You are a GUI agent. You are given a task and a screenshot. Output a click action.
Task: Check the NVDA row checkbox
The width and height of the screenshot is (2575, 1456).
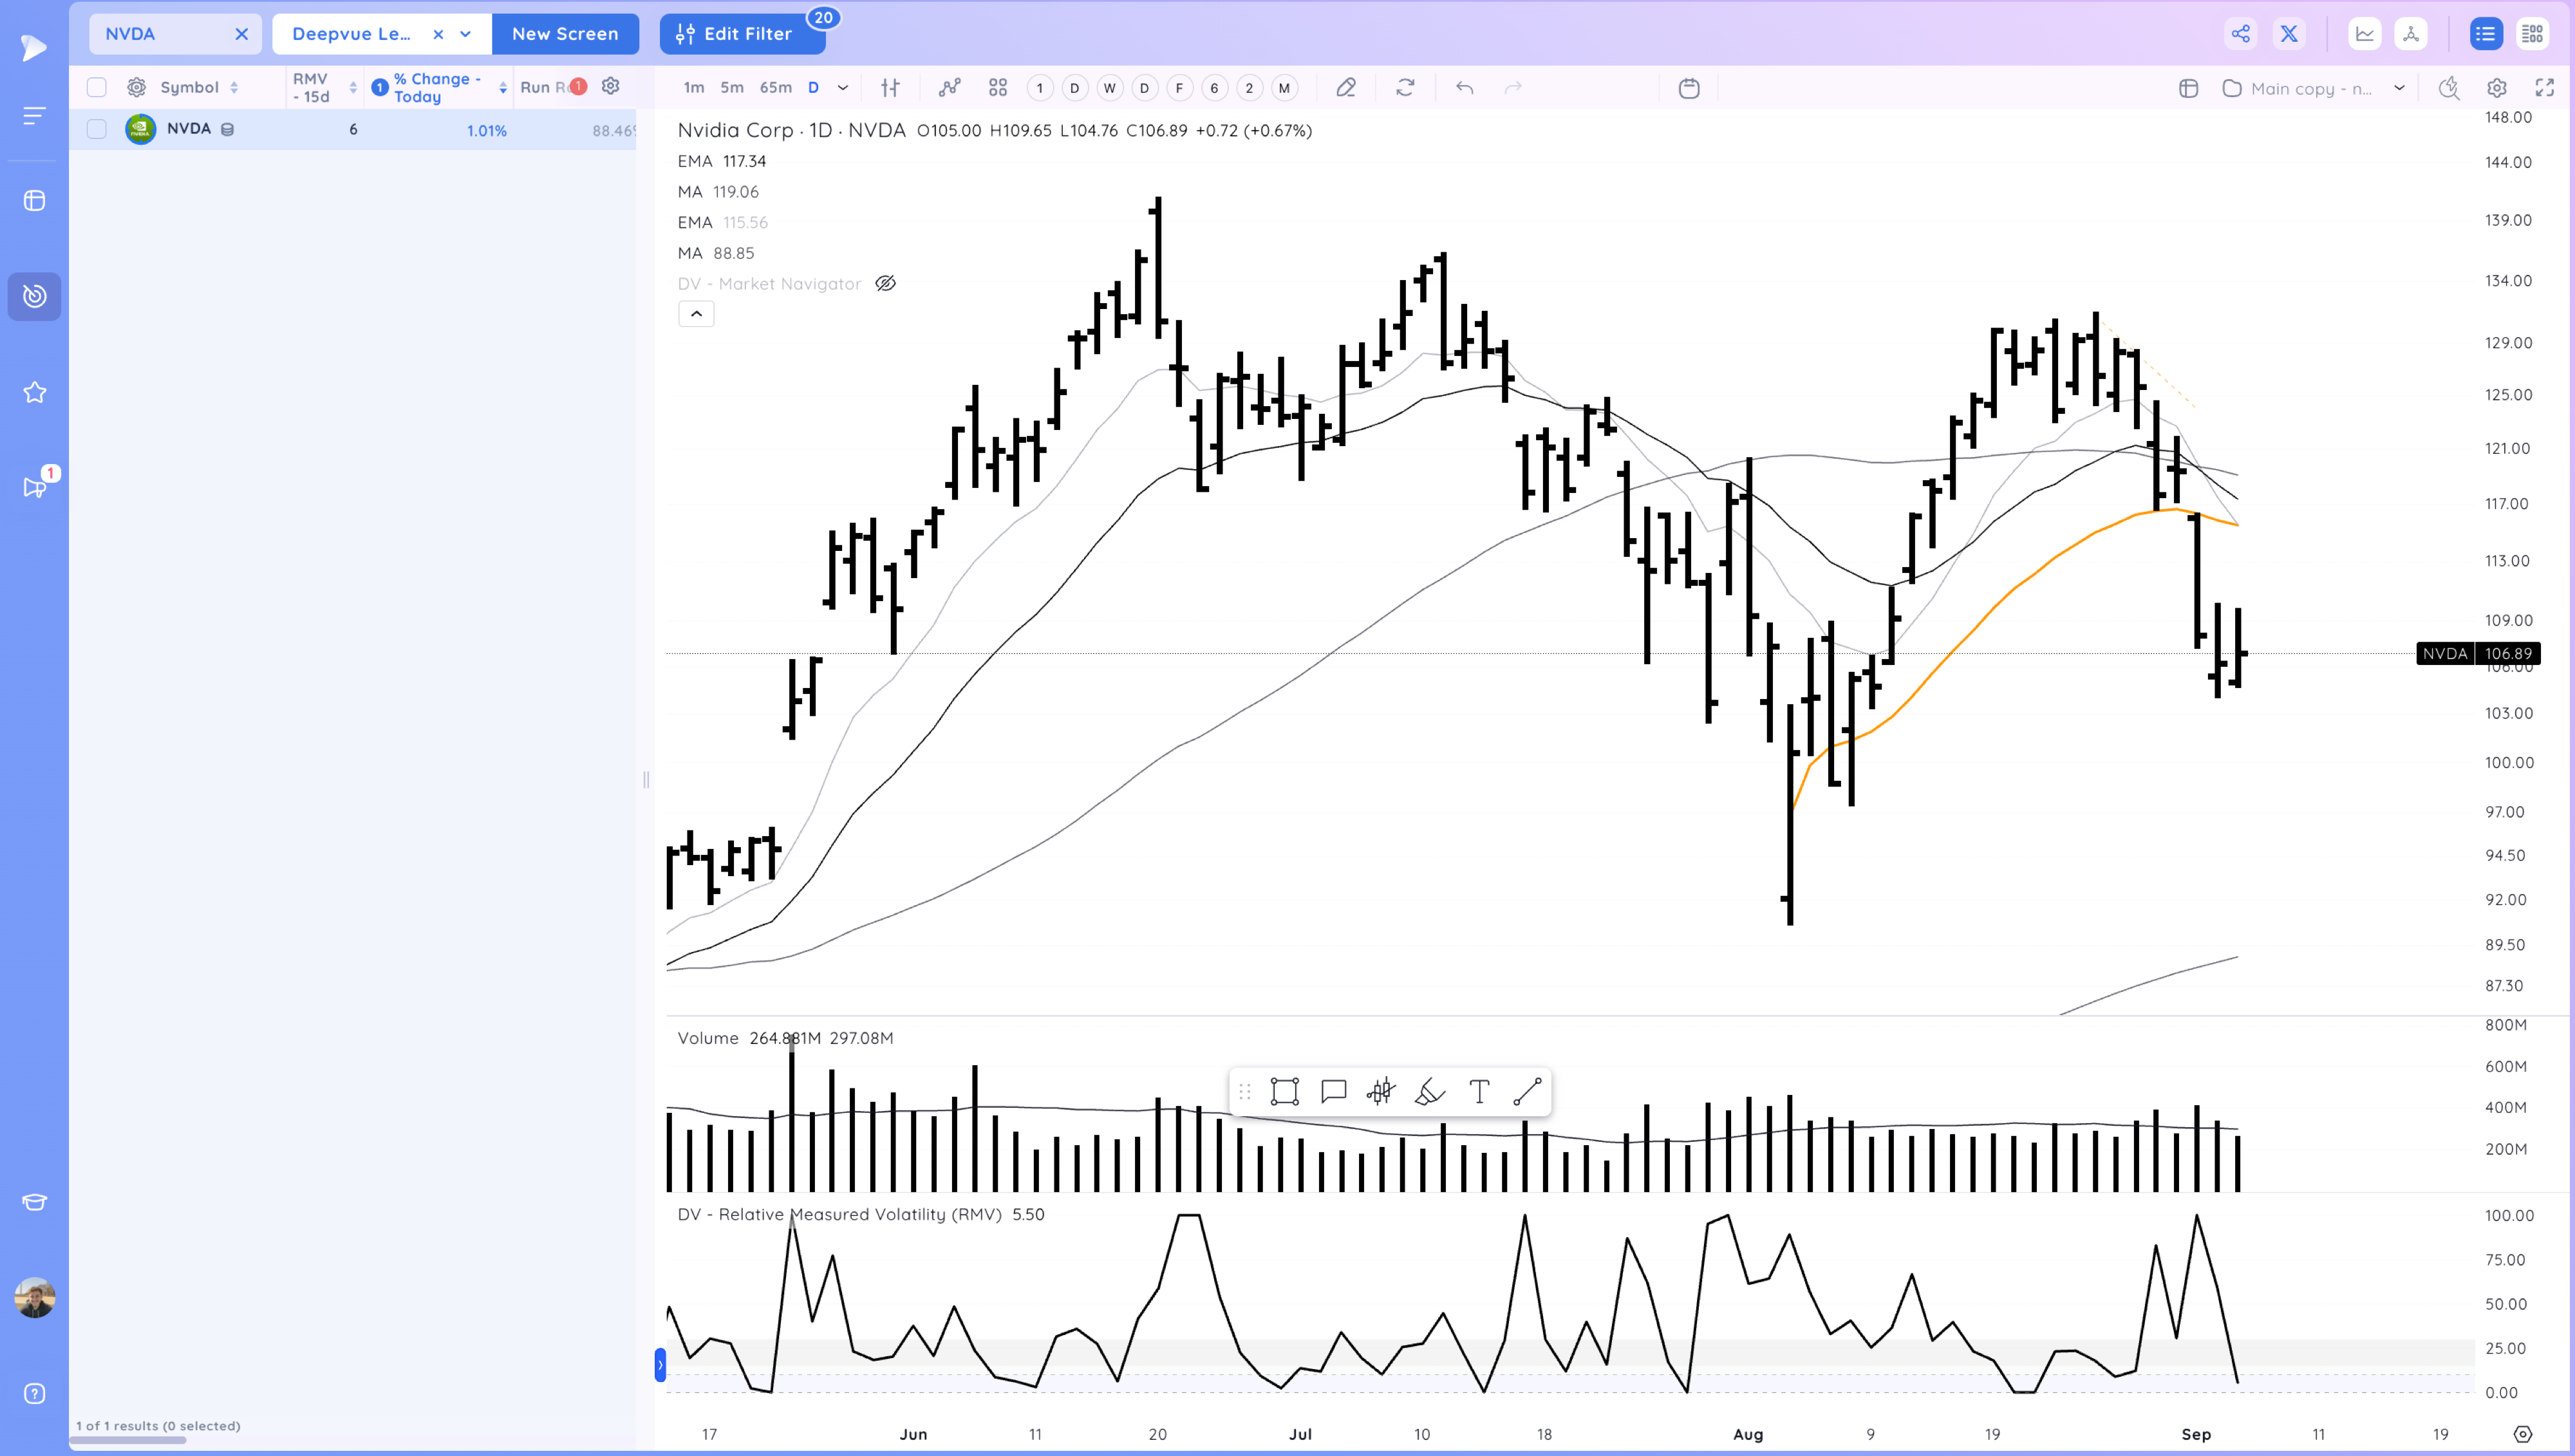[x=96, y=129]
